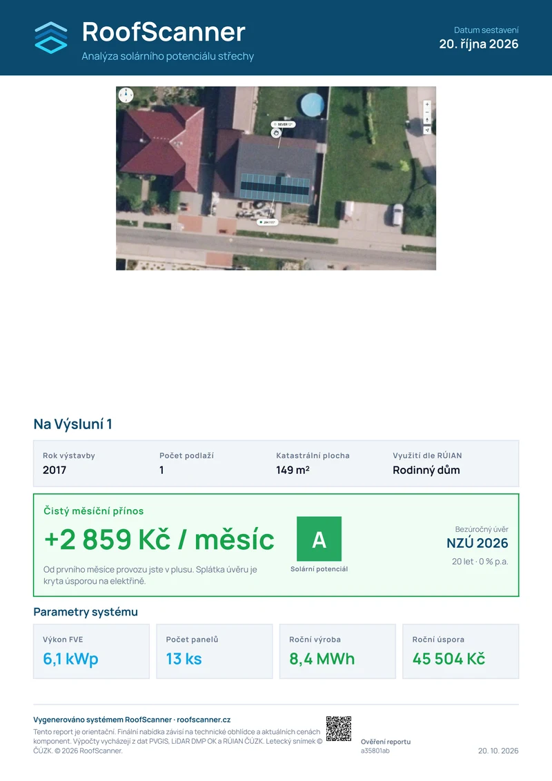Zoom out with the map minus button

tap(427, 112)
